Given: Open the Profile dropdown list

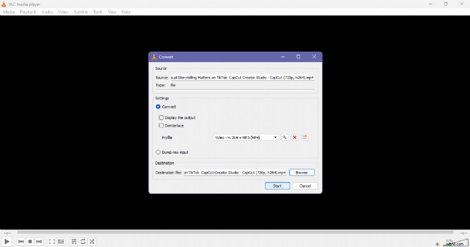Looking at the screenshot, I should coord(246,137).
